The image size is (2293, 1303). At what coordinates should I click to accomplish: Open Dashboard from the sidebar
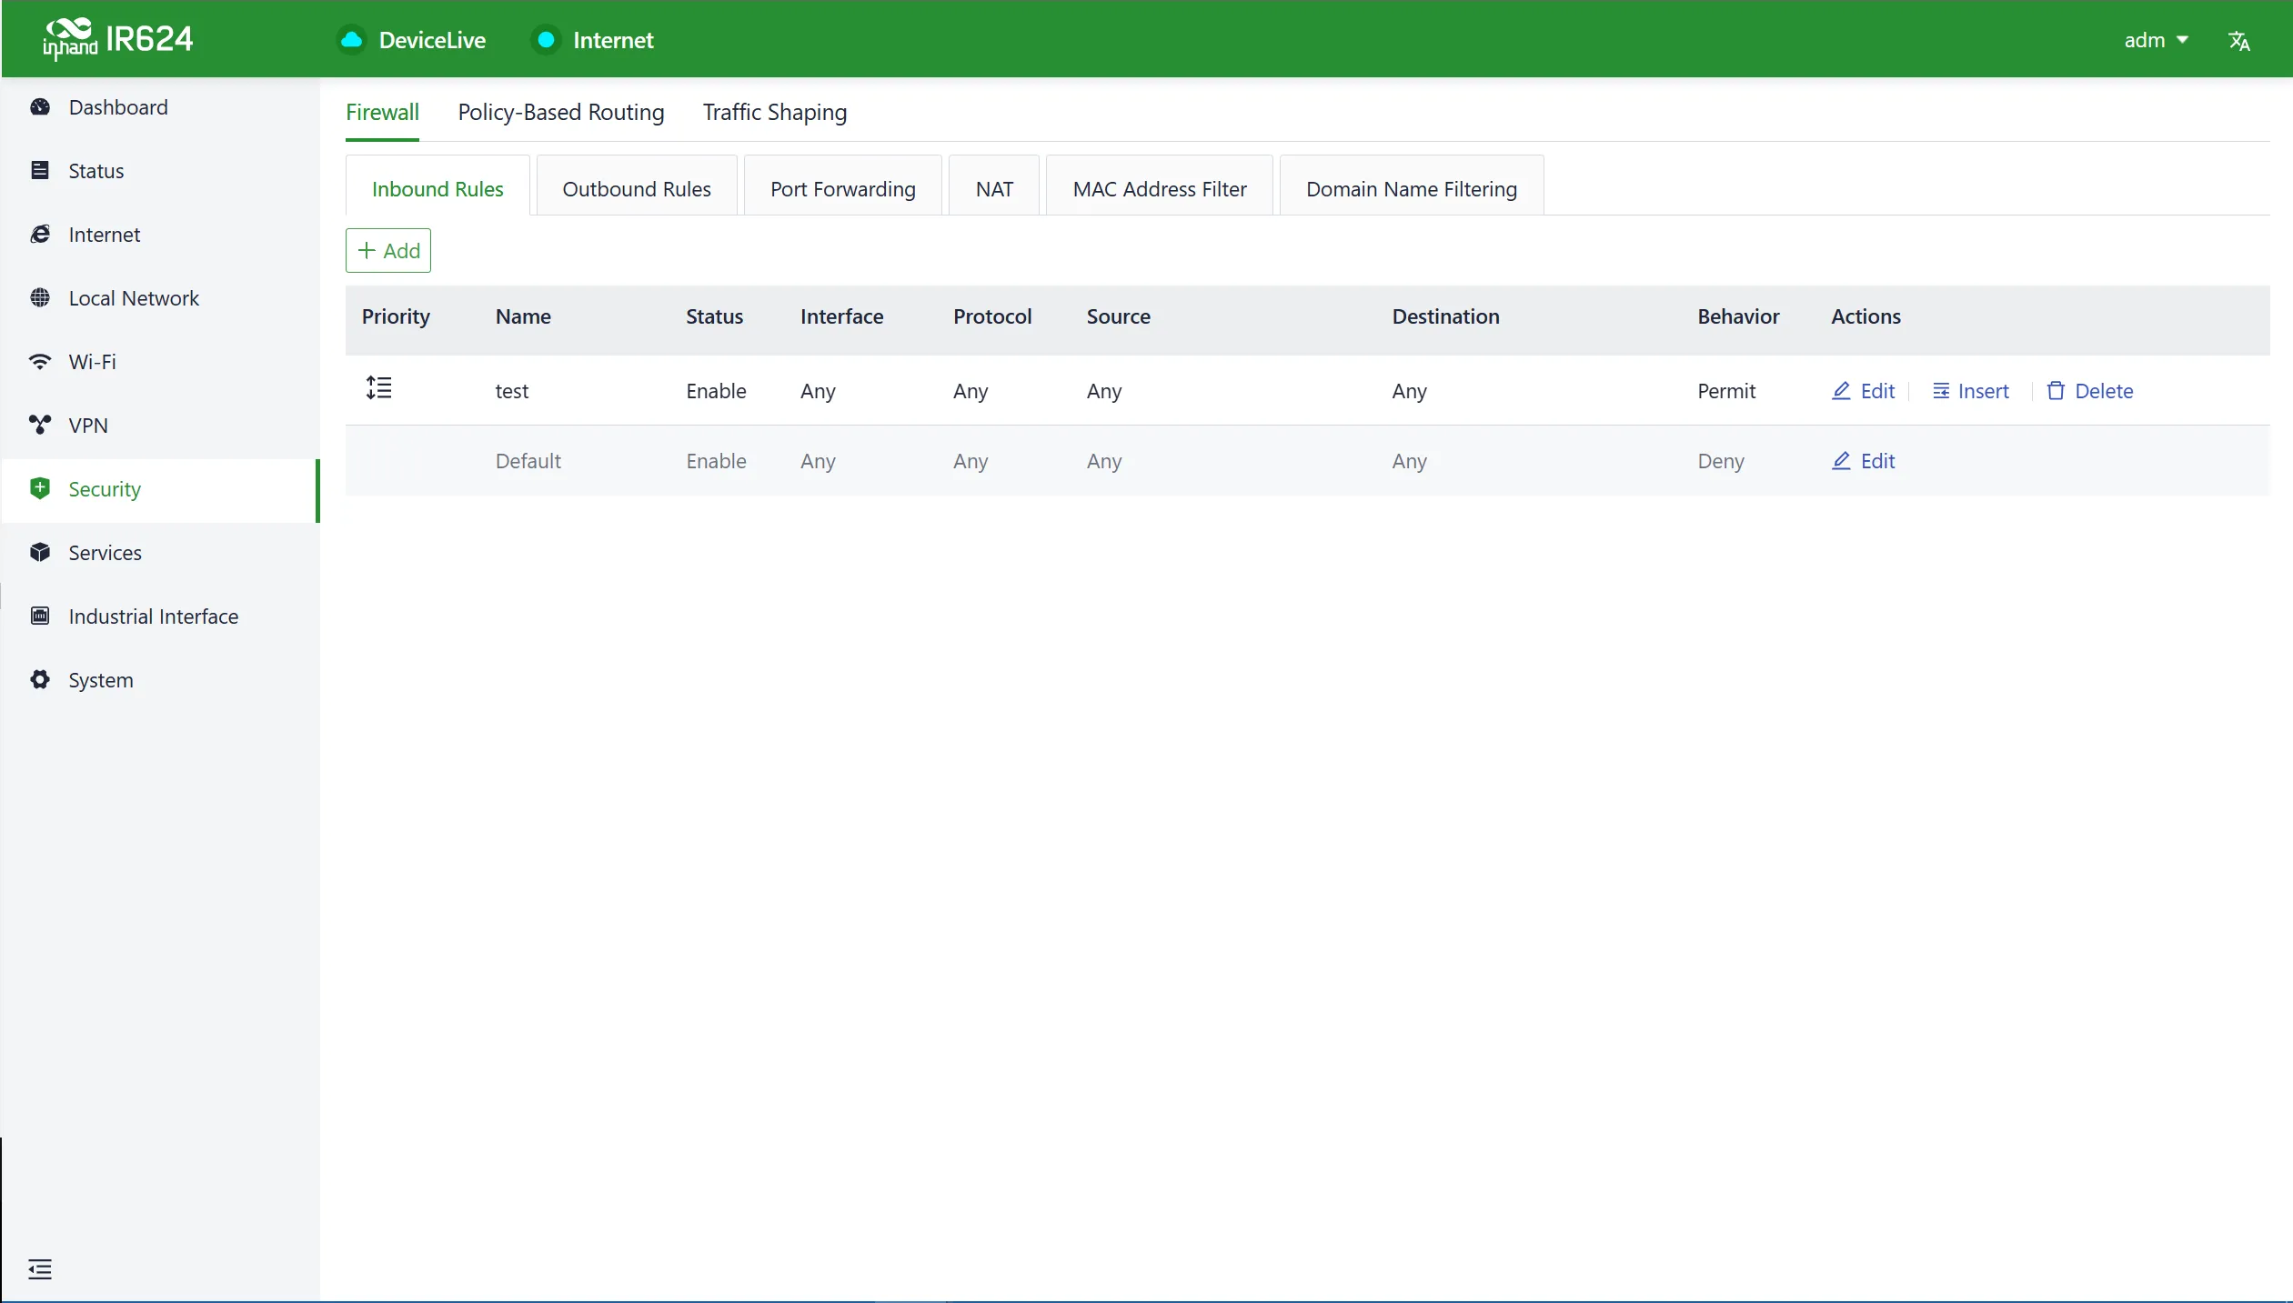tap(160, 107)
